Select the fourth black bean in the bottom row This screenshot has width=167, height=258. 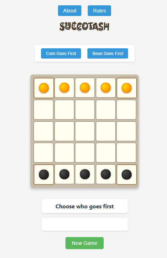point(106,174)
